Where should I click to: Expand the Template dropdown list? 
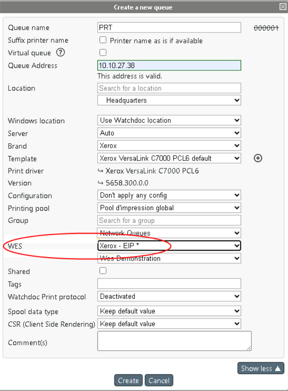(x=169, y=158)
